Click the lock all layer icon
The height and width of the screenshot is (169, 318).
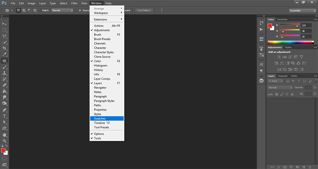click(x=293, y=94)
